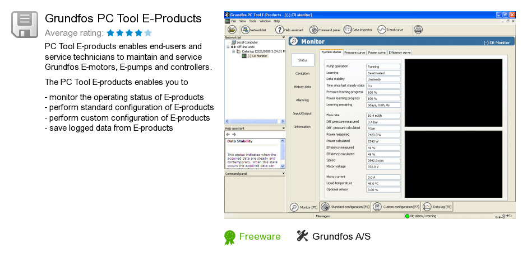The image size is (527, 262).
Task: Open the View menu
Action: click(242, 21)
